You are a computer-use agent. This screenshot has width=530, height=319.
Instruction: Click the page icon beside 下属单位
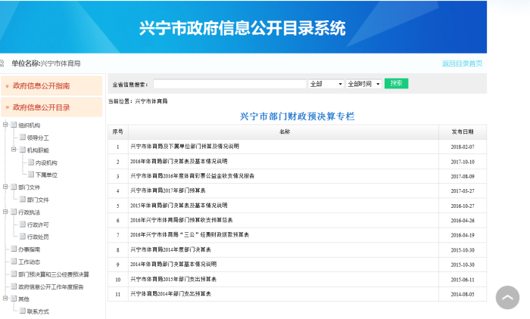point(31,174)
